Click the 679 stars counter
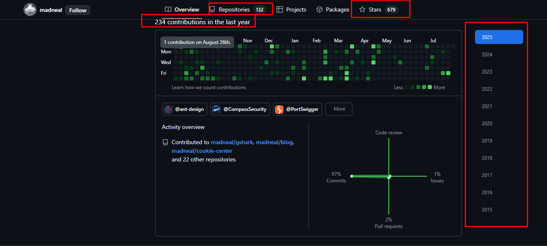This screenshot has width=547, height=246. pyautogui.click(x=392, y=9)
